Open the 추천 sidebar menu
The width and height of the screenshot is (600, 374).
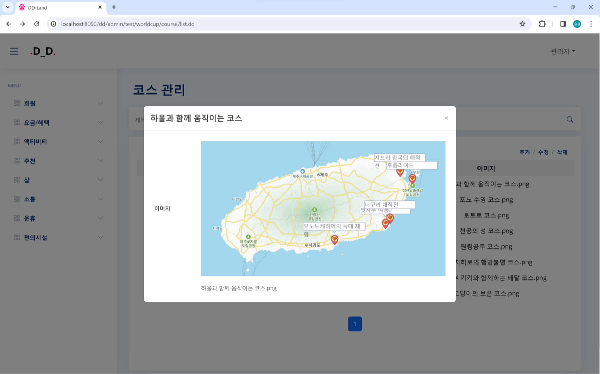pyautogui.click(x=58, y=161)
